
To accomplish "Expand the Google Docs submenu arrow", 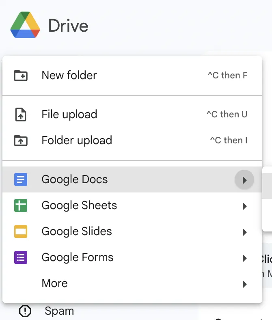I will click(244, 180).
